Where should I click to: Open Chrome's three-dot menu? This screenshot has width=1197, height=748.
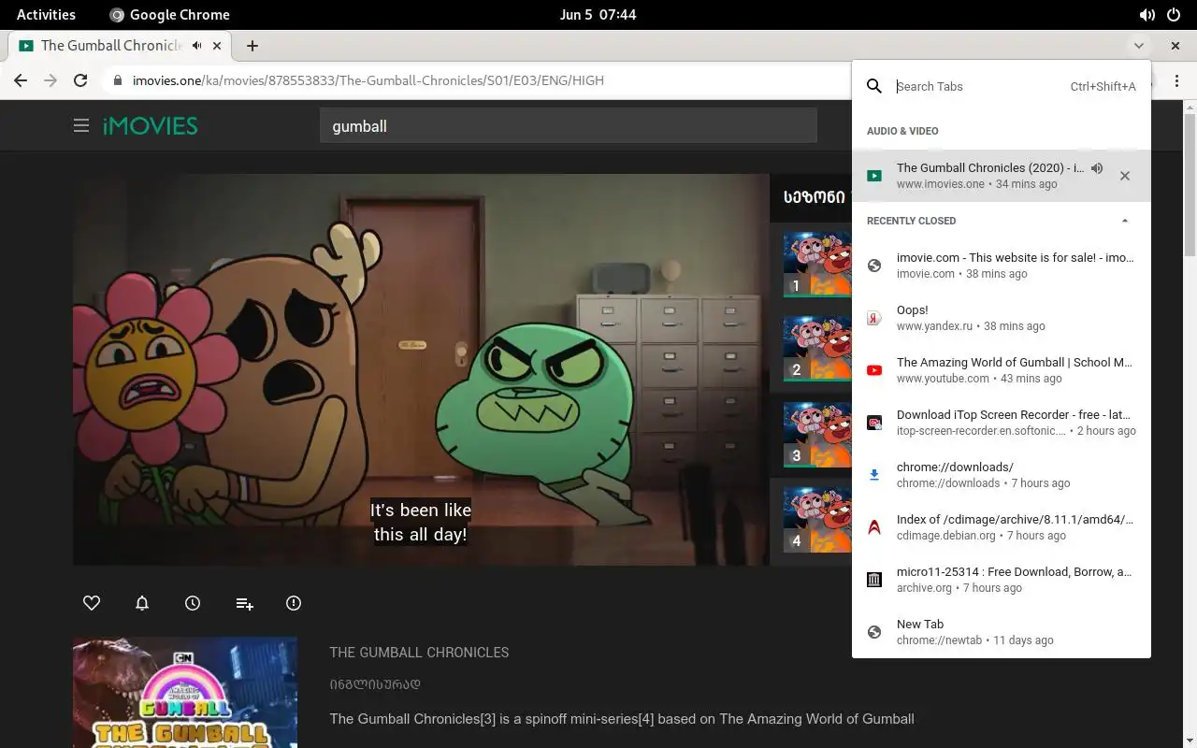pos(1176,80)
